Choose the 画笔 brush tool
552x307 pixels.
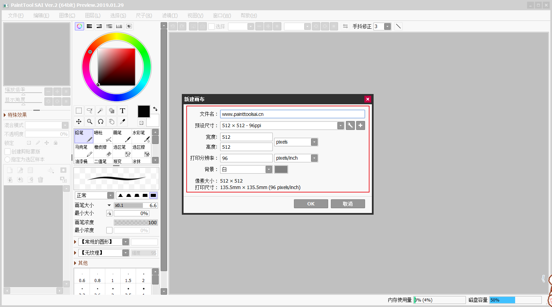[122, 136]
